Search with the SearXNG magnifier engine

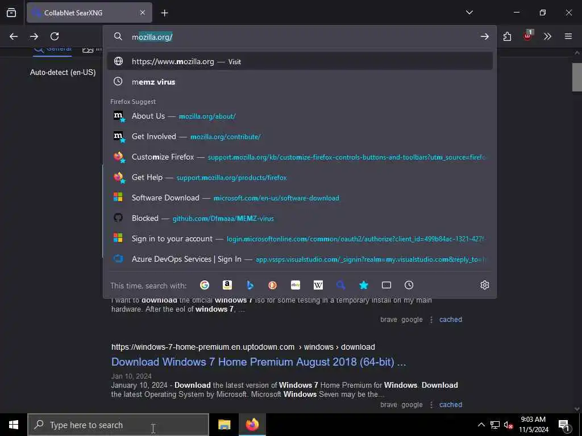coord(341,285)
